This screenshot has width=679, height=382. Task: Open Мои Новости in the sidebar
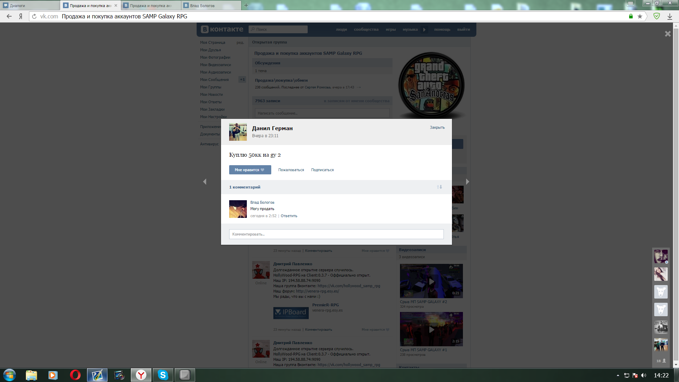click(x=211, y=94)
